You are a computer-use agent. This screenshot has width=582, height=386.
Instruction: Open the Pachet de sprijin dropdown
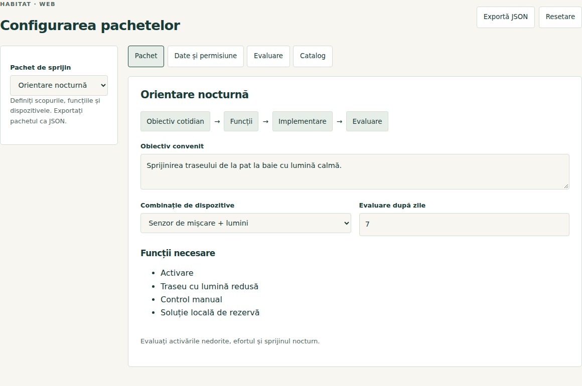[59, 85]
